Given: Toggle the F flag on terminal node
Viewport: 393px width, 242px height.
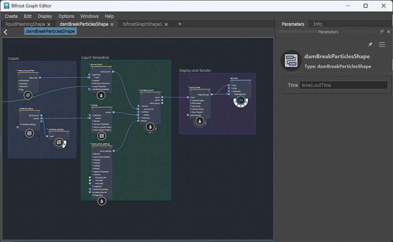Looking at the screenshot, I should (x=234, y=103).
